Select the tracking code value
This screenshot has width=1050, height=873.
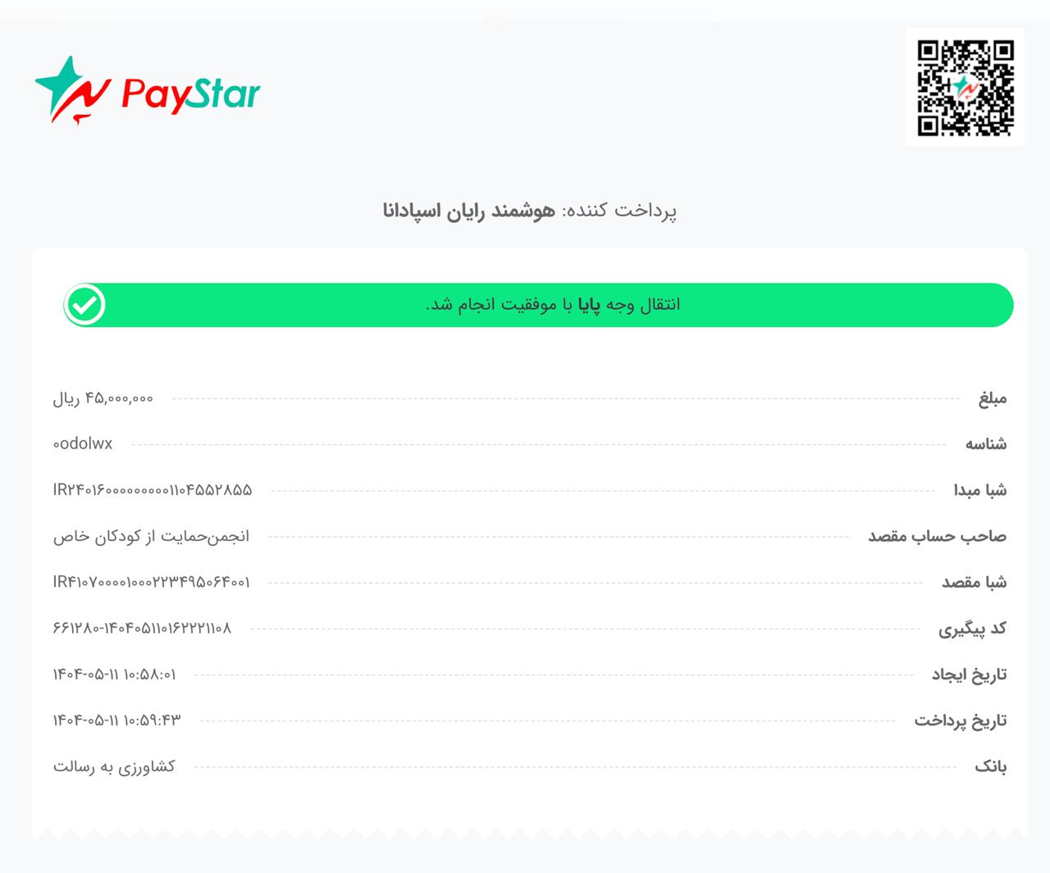142,628
